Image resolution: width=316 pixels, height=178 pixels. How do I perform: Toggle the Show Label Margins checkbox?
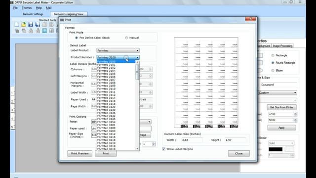(163, 149)
